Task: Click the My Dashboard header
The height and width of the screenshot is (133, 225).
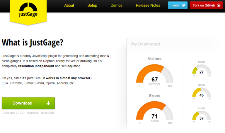Action: [146, 44]
